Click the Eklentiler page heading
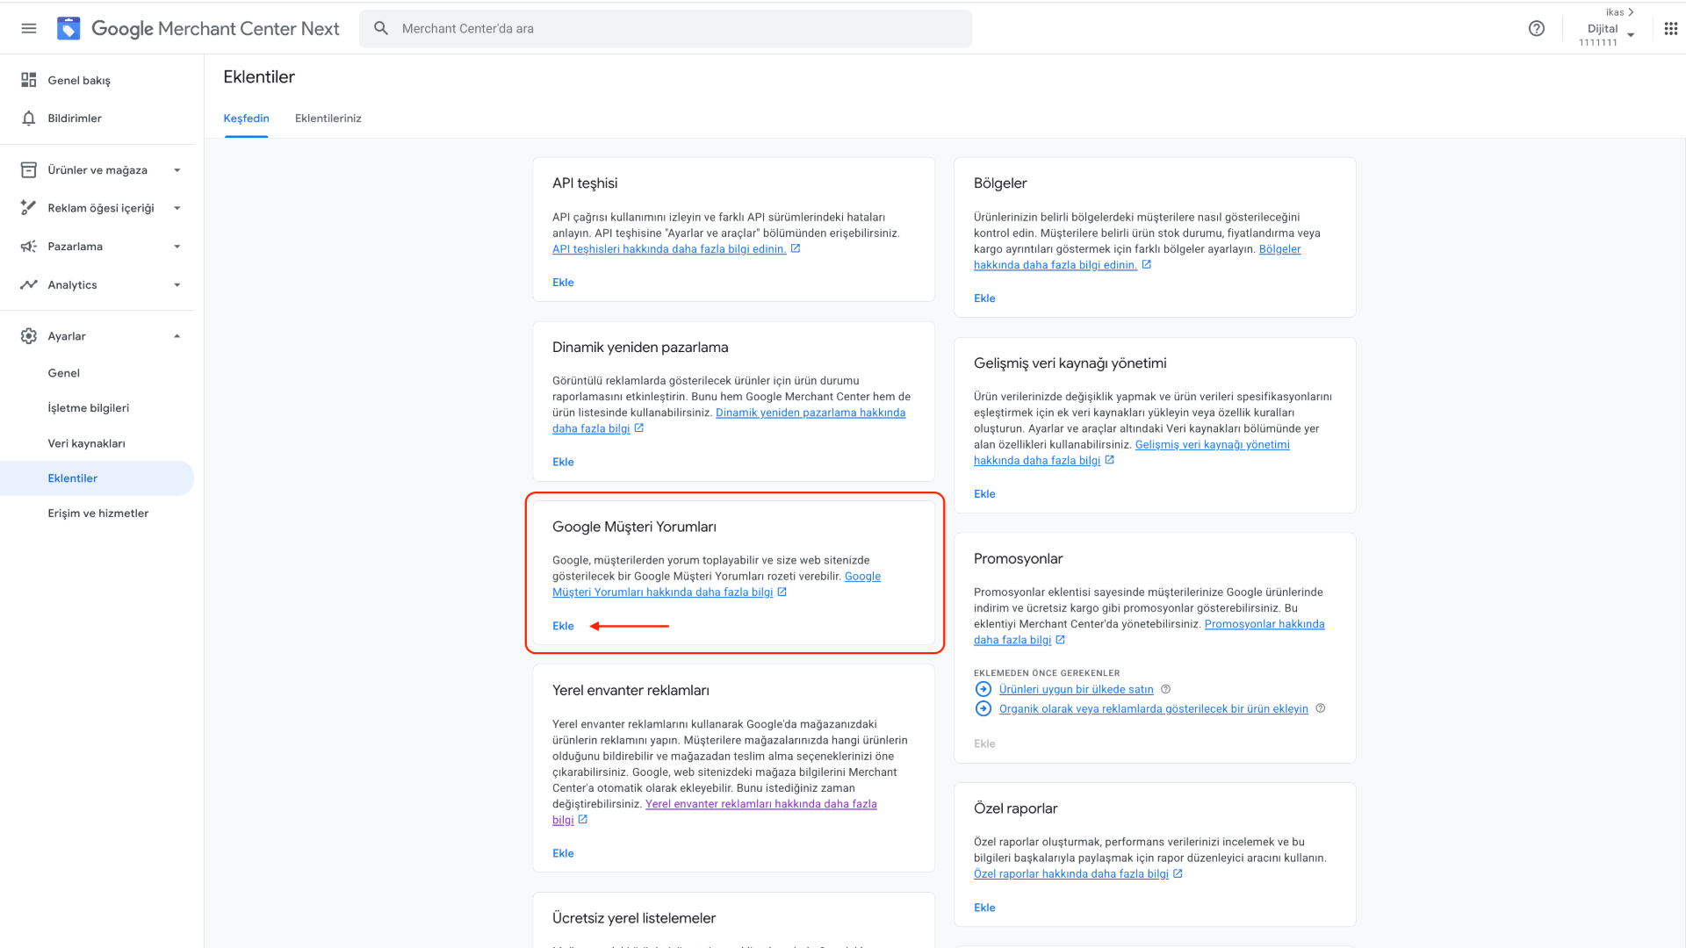 pyautogui.click(x=259, y=77)
